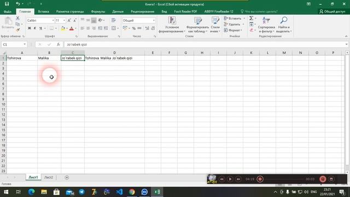Align cell text to the left
This screenshot has height=197, width=350.
83,28
